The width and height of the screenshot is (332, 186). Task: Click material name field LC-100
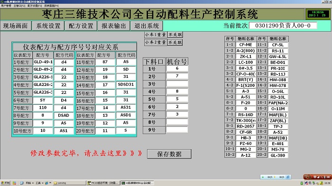[246, 62]
